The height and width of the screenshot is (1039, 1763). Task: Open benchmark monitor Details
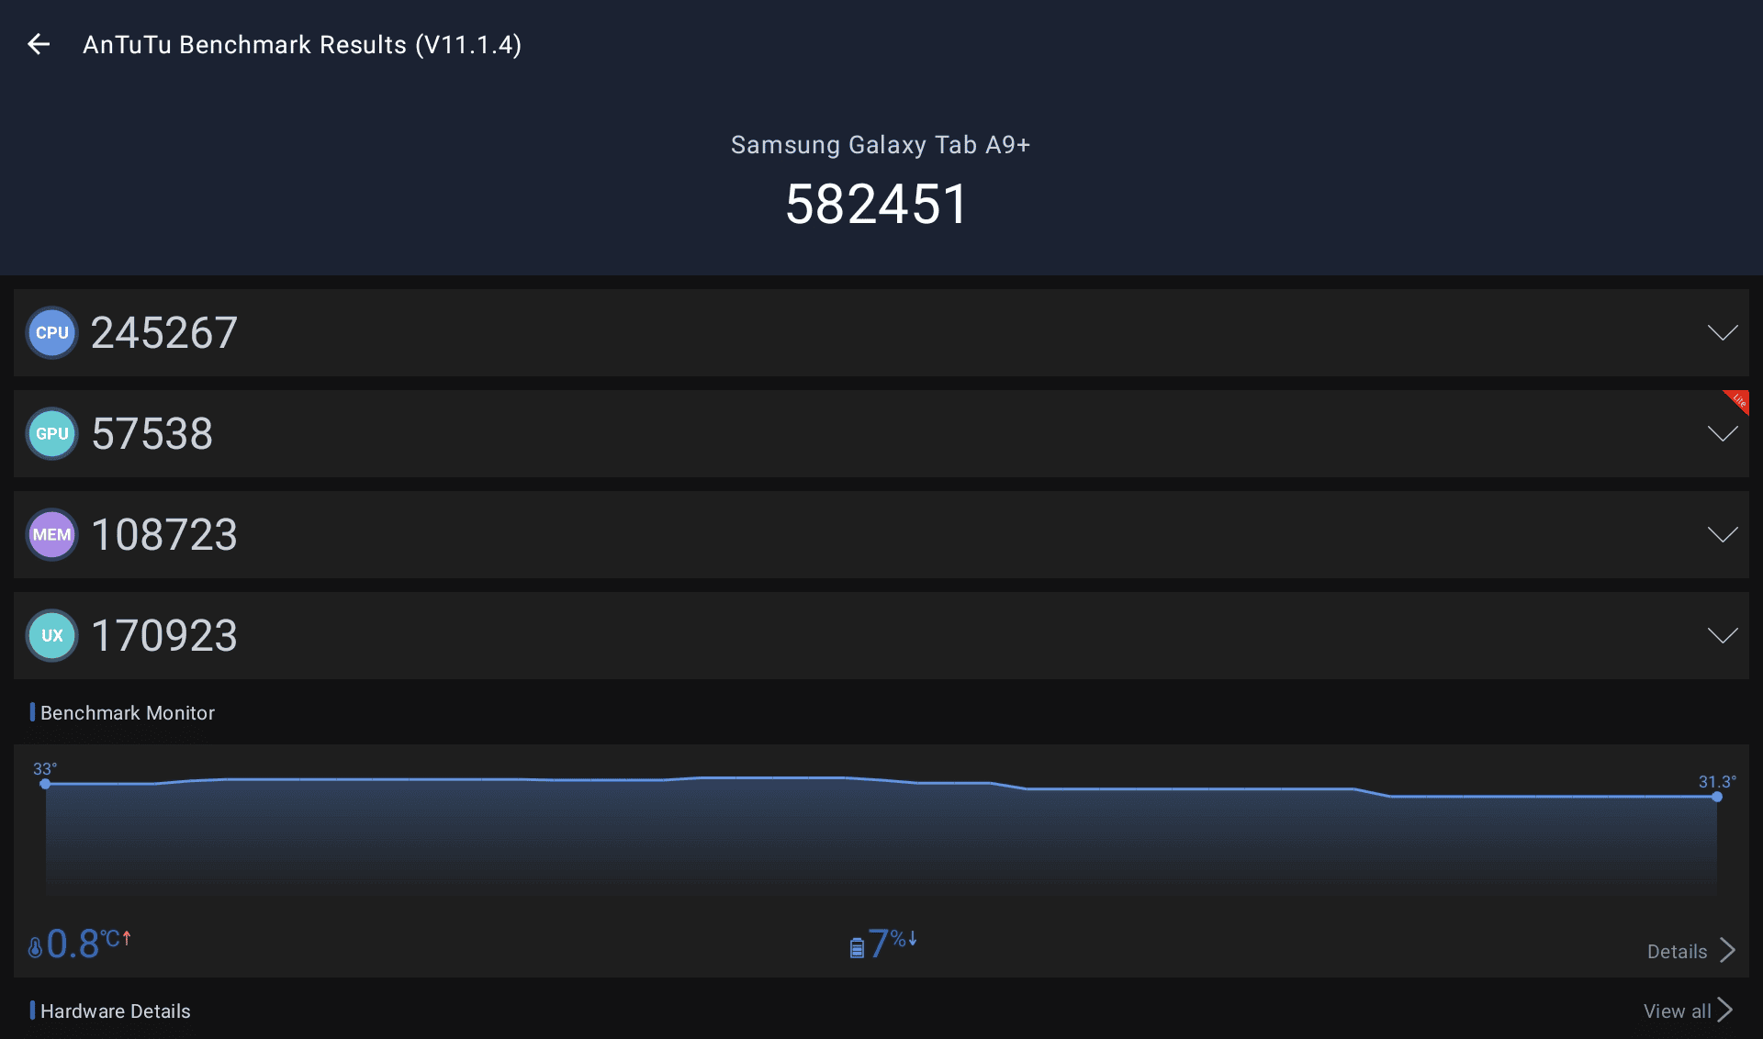(x=1691, y=951)
